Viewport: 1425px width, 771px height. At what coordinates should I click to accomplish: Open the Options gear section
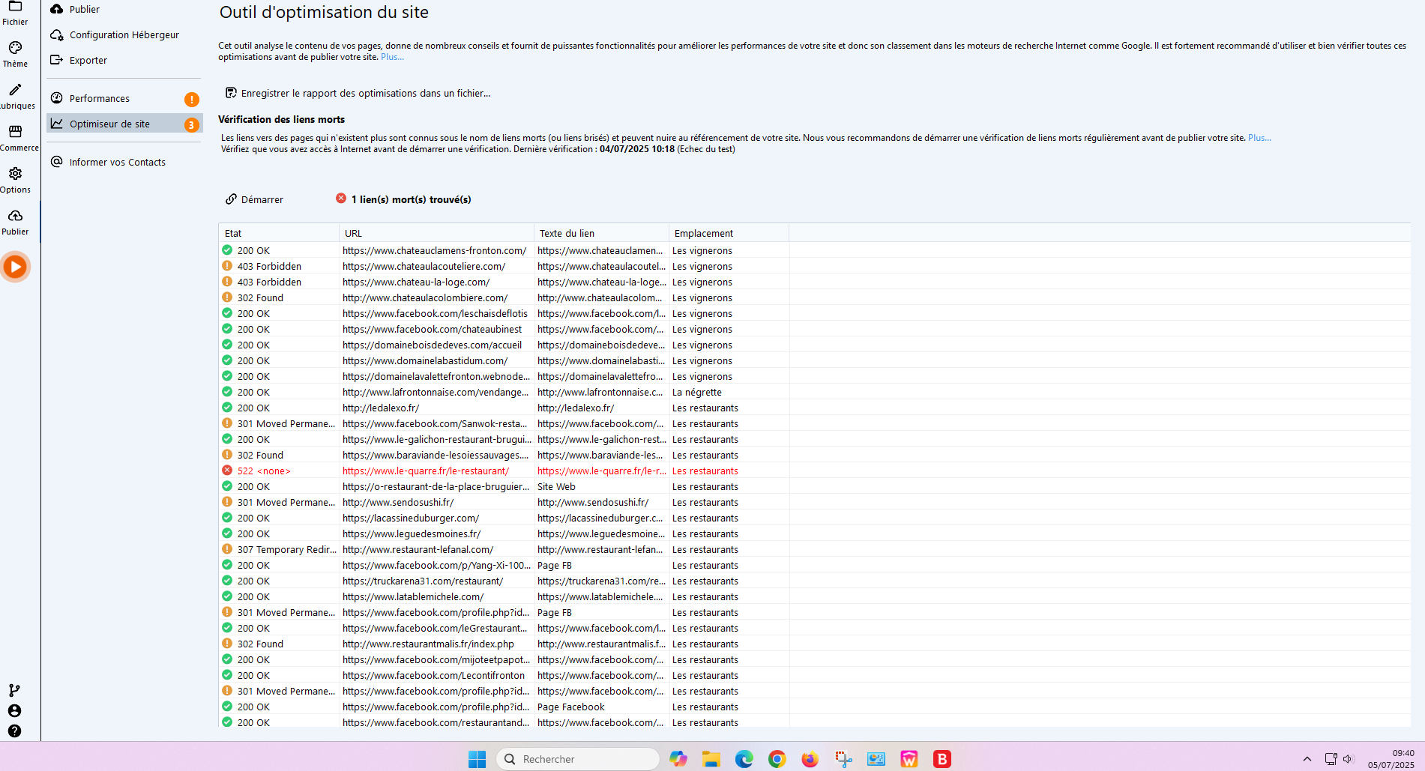coord(15,181)
